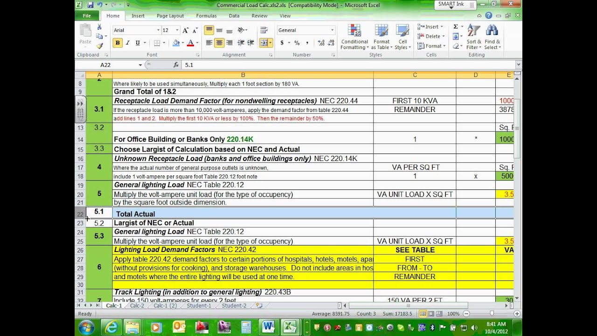The height and width of the screenshot is (336, 597).
Task: Select the Student-1 worksheet tab
Action: [x=199, y=306]
